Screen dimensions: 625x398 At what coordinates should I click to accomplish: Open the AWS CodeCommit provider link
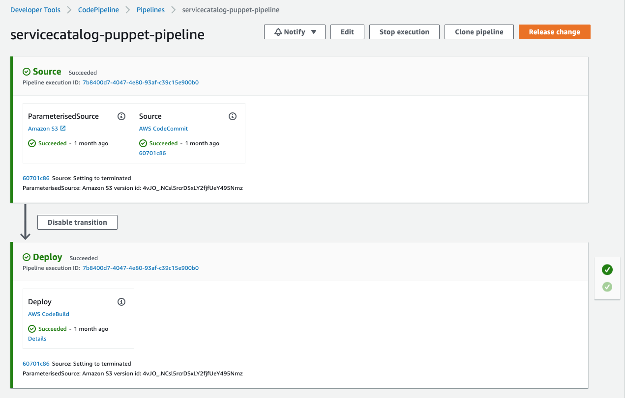(163, 129)
